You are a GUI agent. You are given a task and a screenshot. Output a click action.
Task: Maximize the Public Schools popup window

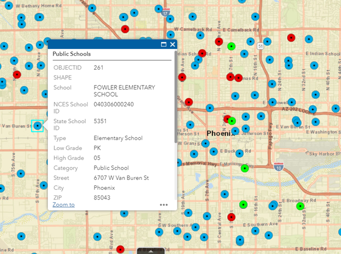click(164, 45)
